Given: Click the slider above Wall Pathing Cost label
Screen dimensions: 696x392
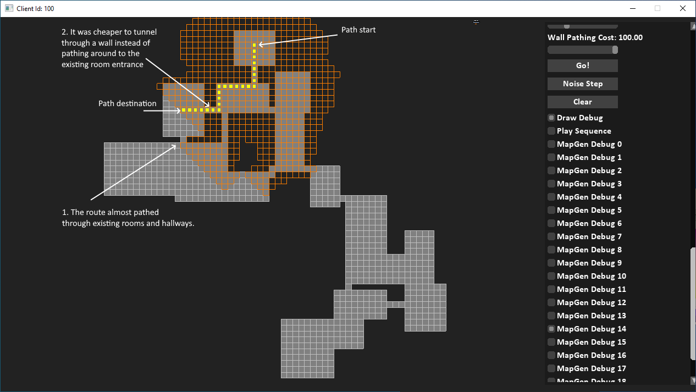Looking at the screenshot, I should click(x=566, y=25).
